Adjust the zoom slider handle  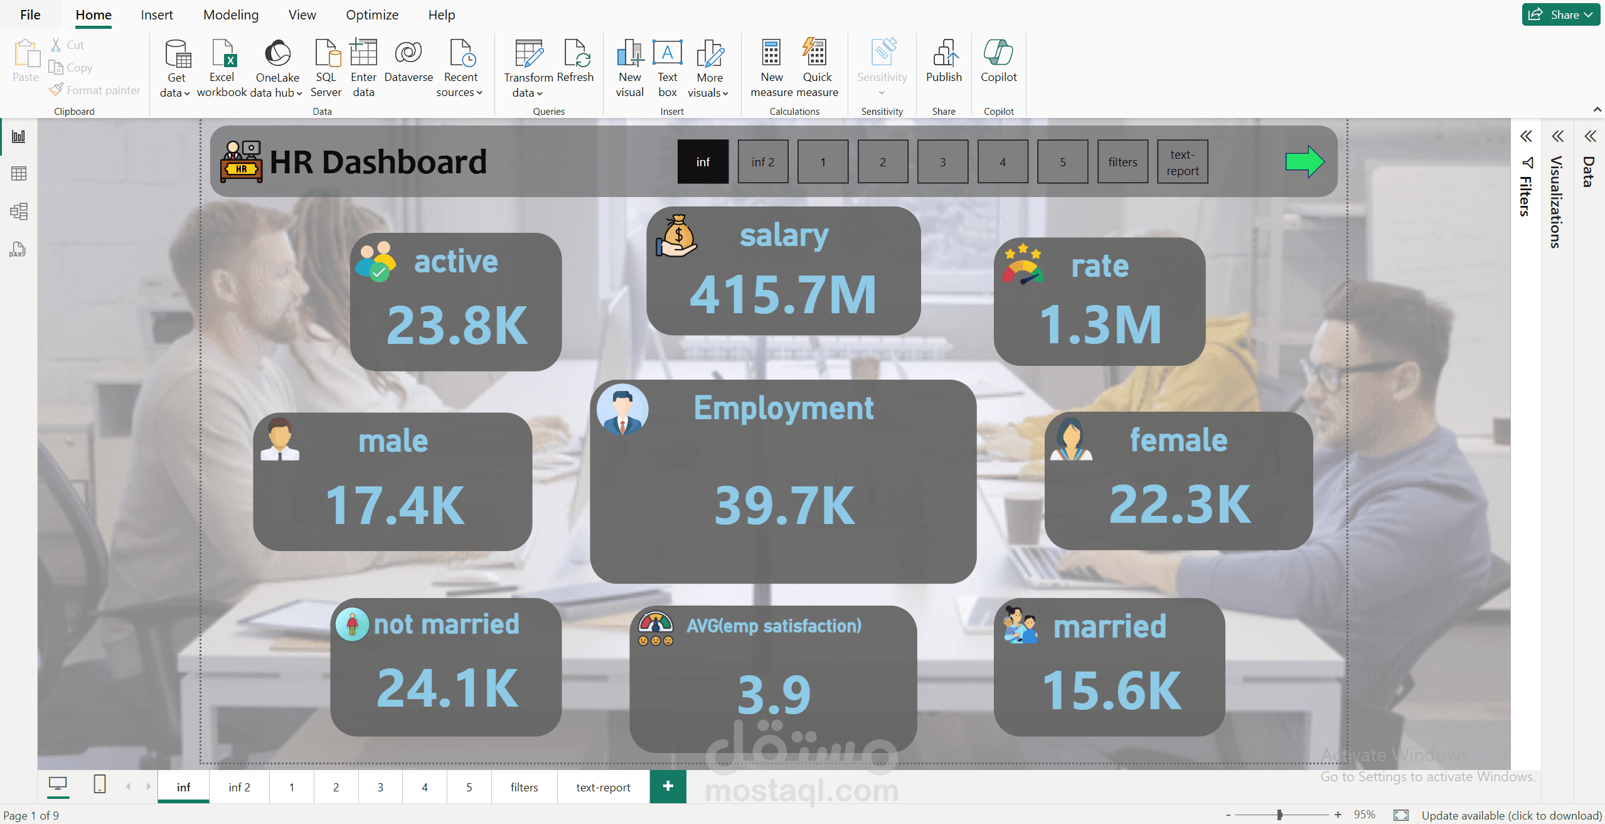click(1279, 815)
